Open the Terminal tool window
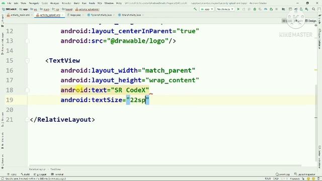The image size is (322, 181). [x=57, y=174]
